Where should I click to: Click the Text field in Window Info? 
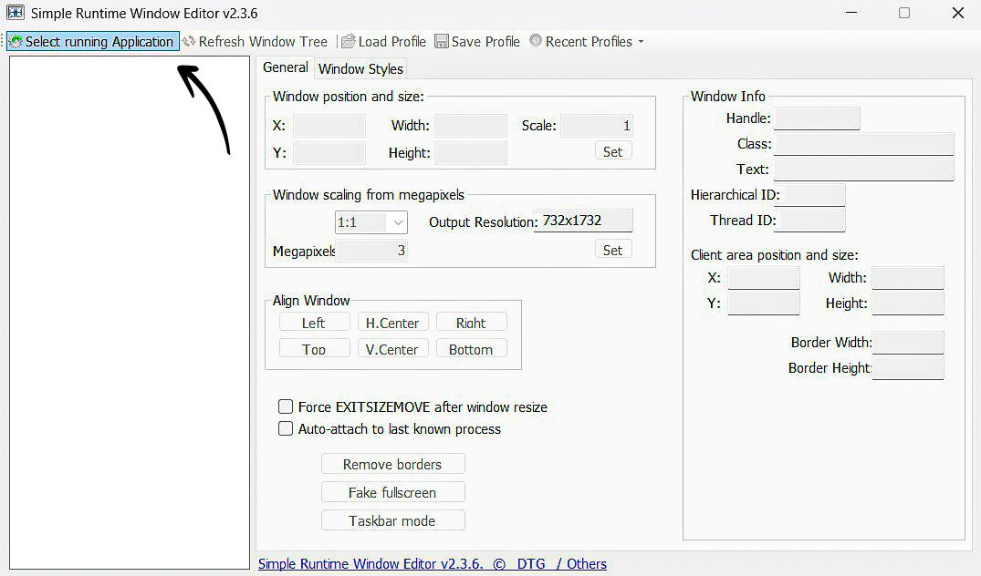click(864, 170)
